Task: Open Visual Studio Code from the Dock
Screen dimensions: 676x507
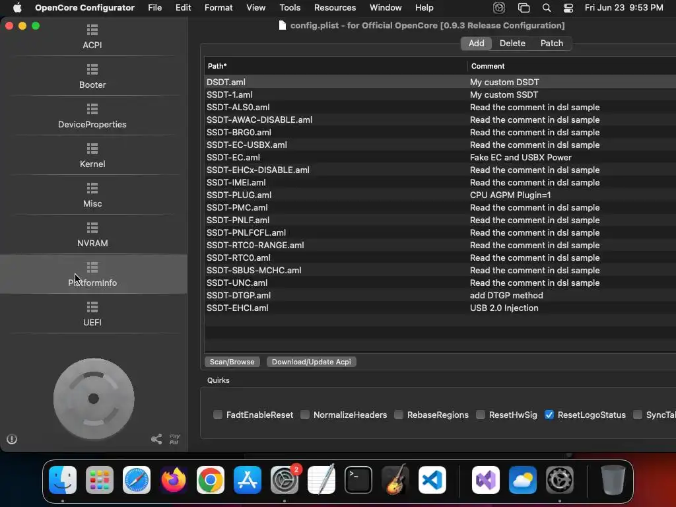Action: pos(432,480)
